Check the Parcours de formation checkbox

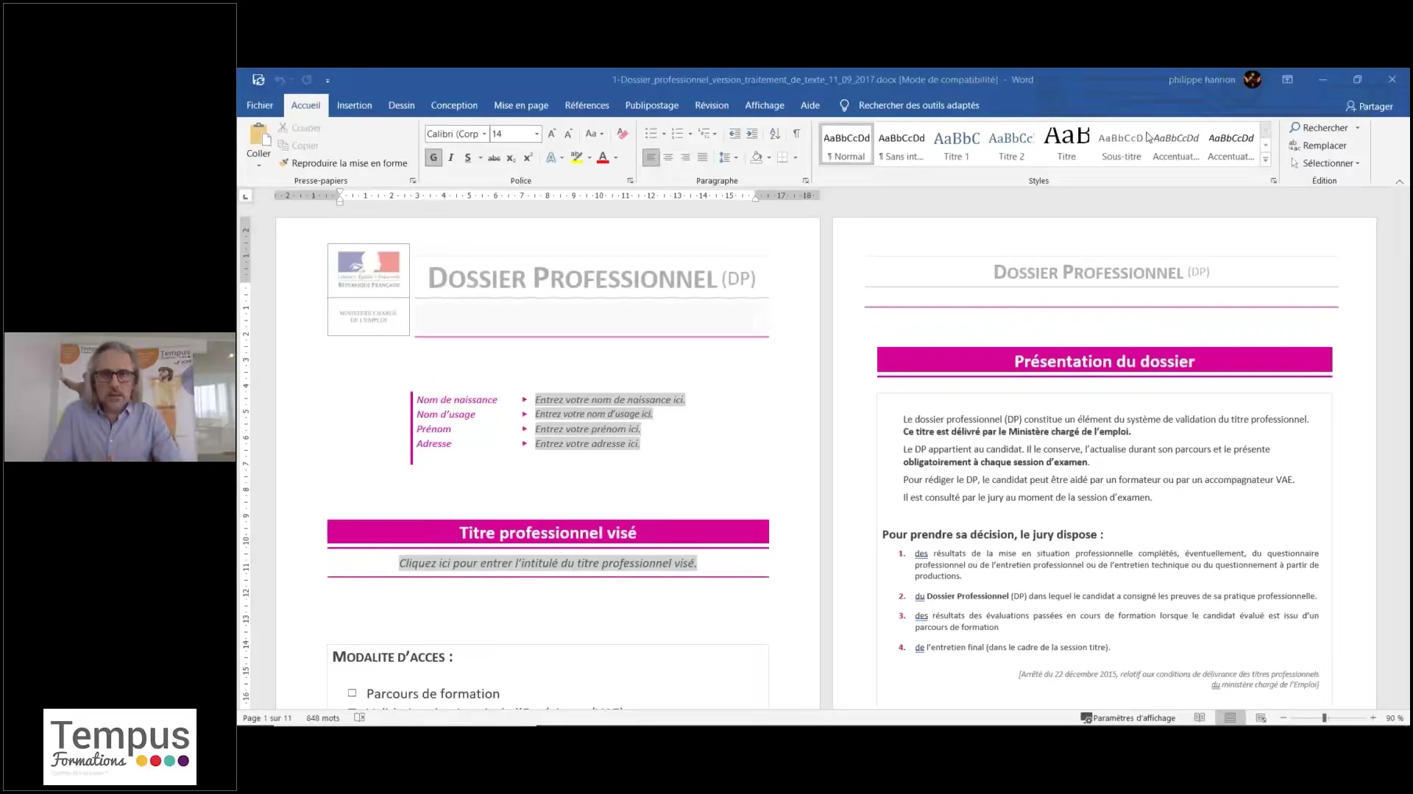[353, 693]
